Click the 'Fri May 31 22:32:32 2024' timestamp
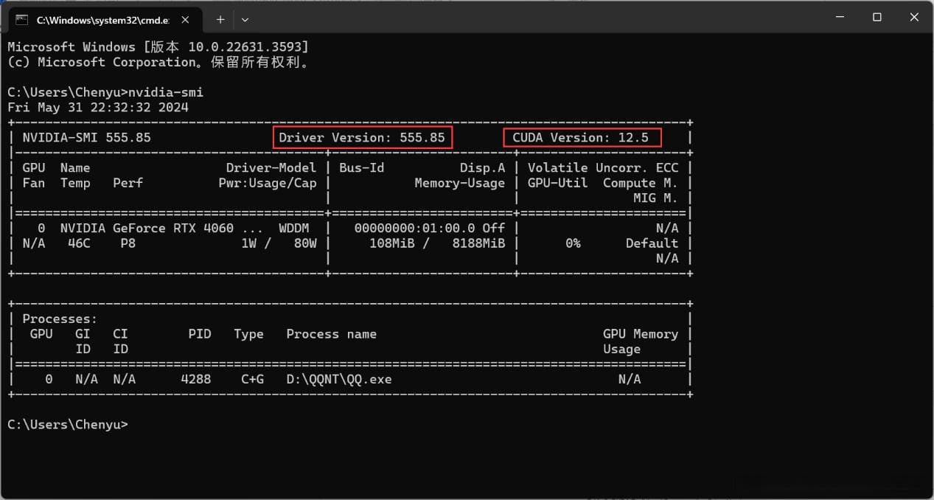The image size is (934, 500). [98, 107]
